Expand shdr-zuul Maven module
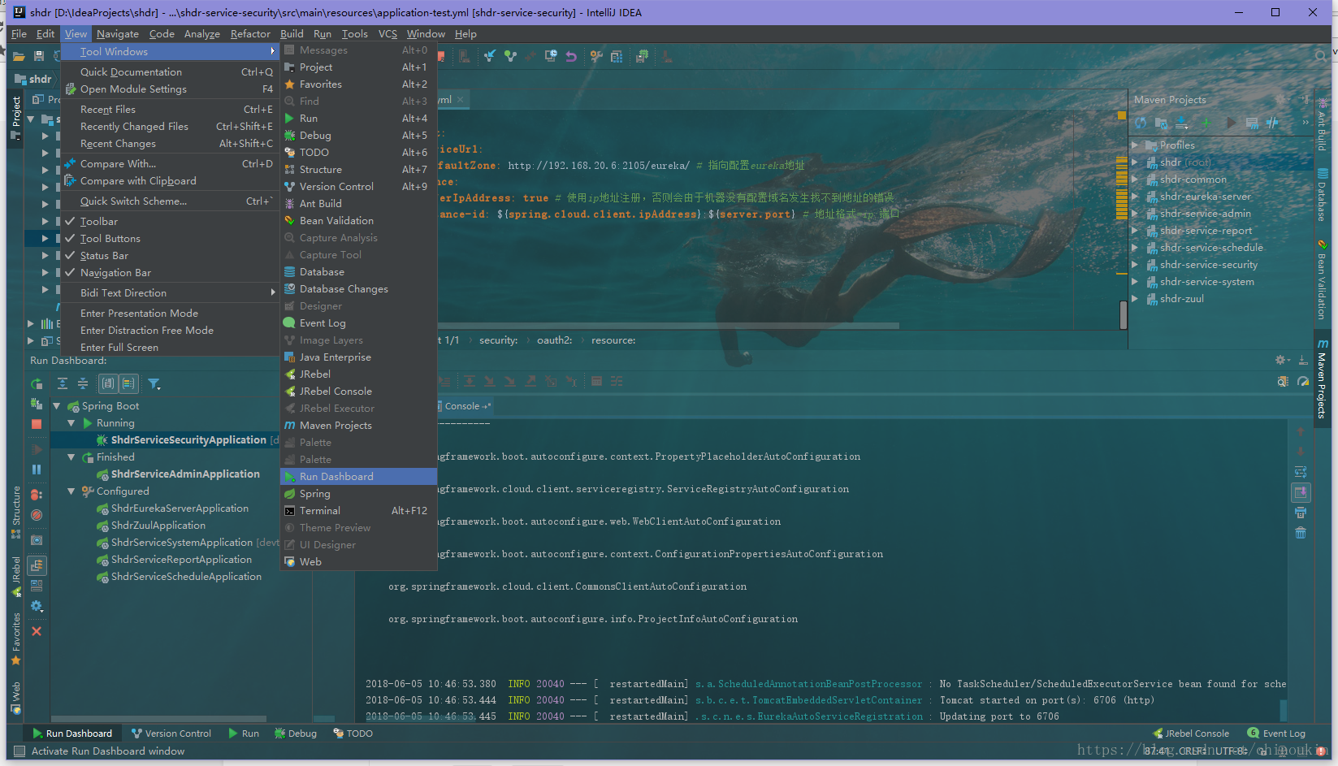This screenshot has width=1338, height=766. (1135, 299)
